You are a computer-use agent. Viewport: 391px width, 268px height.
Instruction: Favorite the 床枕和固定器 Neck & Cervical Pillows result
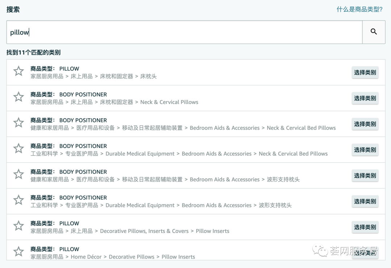(x=18, y=97)
